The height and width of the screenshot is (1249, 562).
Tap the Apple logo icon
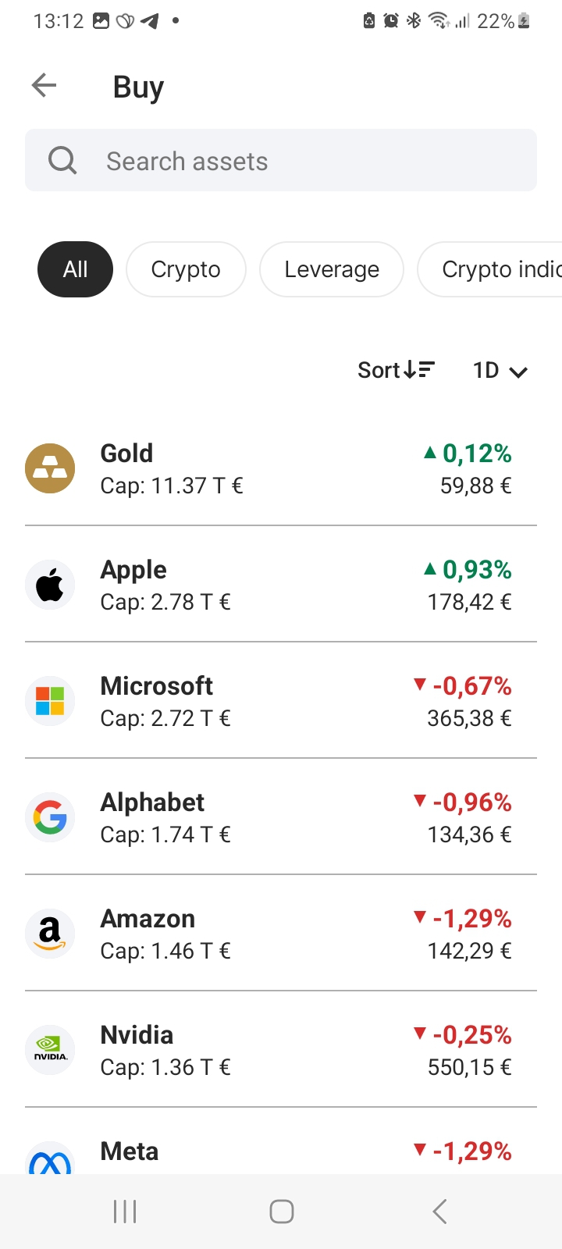[x=50, y=585]
